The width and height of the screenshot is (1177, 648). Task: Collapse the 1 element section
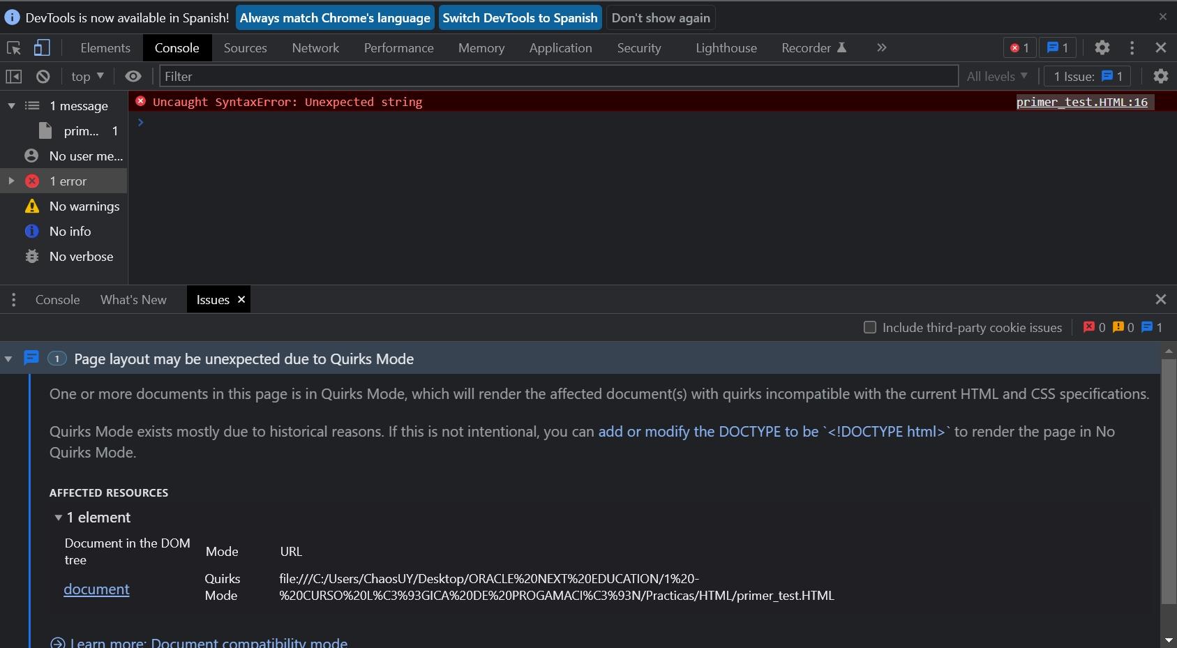pos(59,518)
